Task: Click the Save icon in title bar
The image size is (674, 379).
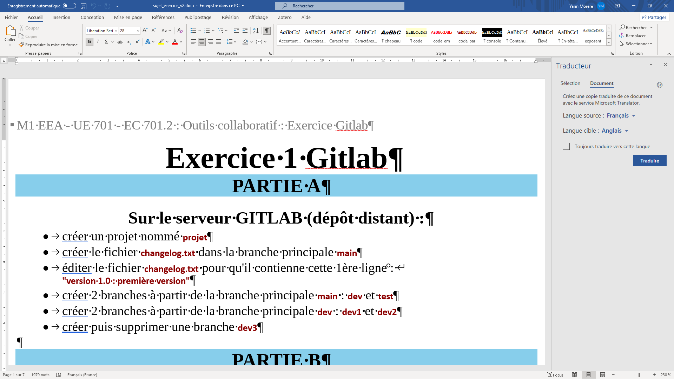Action: click(84, 6)
